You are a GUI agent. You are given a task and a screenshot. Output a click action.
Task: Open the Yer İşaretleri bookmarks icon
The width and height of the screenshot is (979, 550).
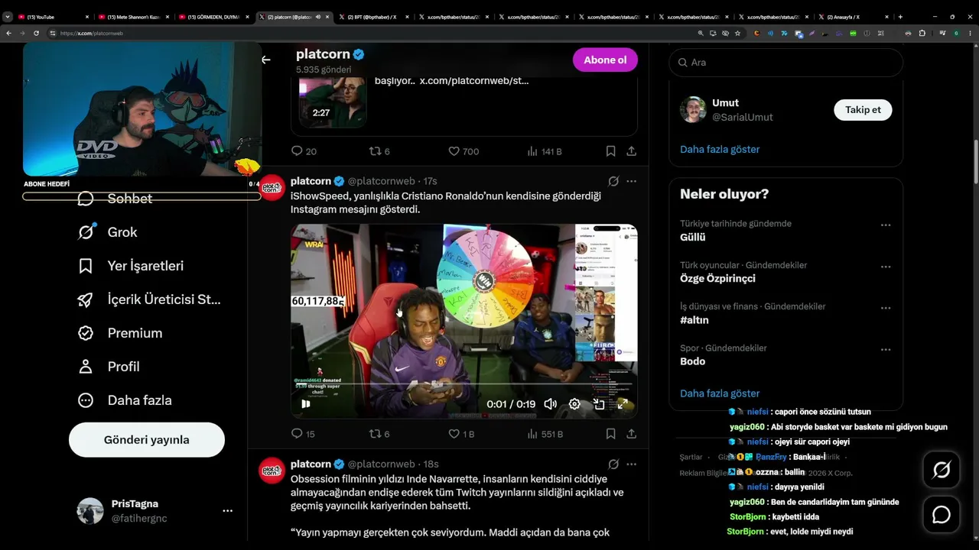tap(86, 266)
